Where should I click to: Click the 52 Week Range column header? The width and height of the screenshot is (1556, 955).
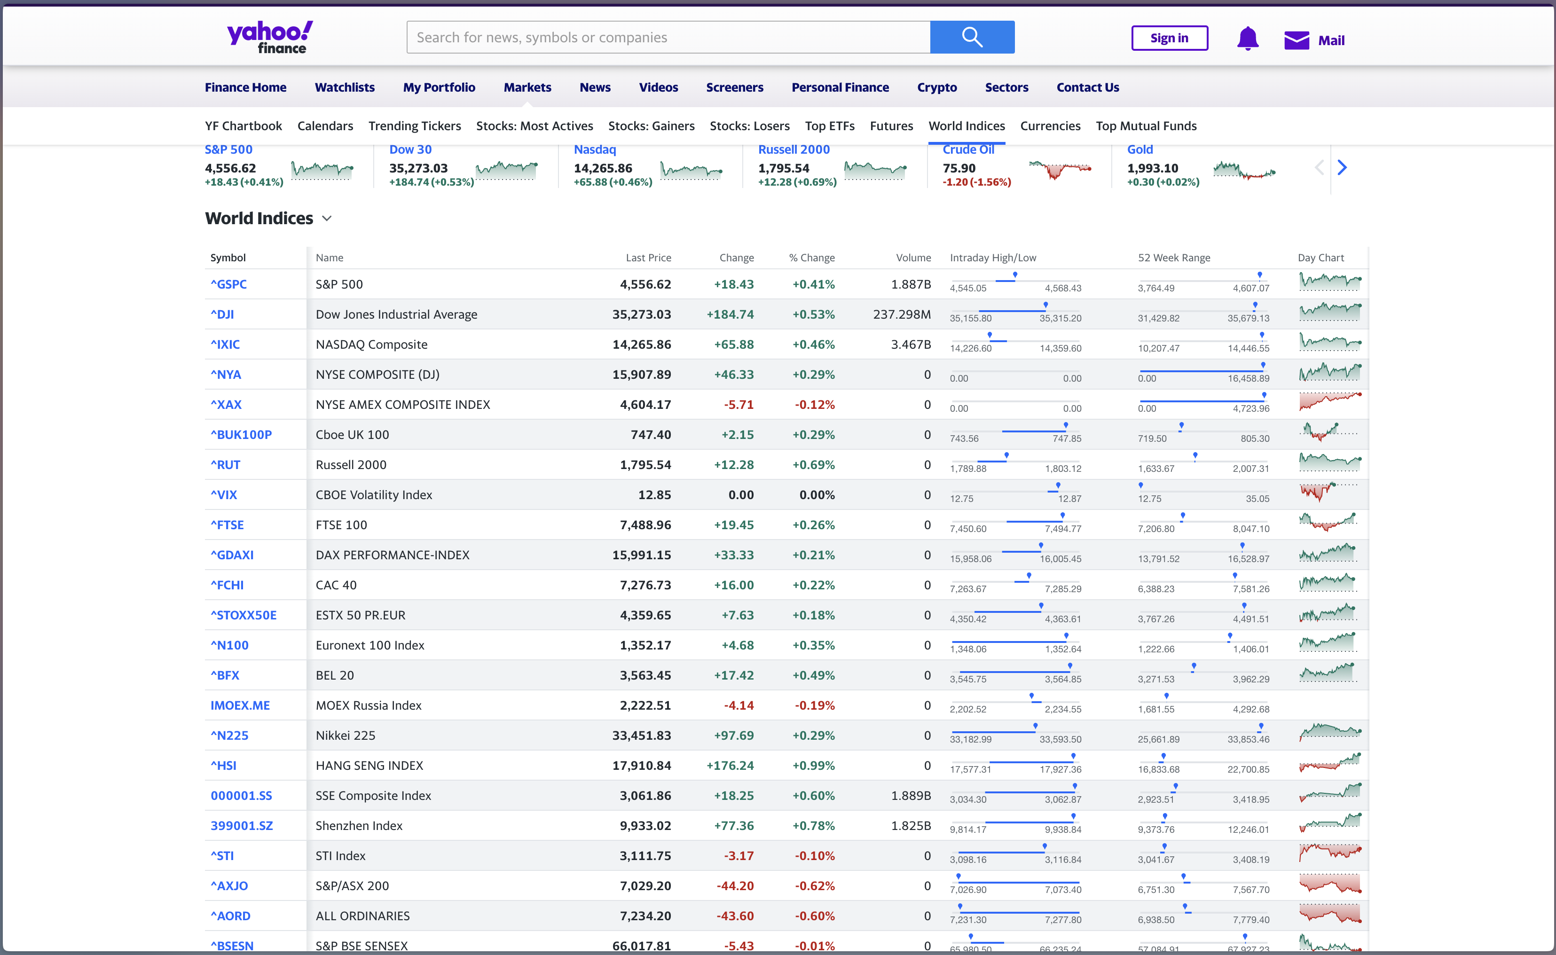point(1174,258)
